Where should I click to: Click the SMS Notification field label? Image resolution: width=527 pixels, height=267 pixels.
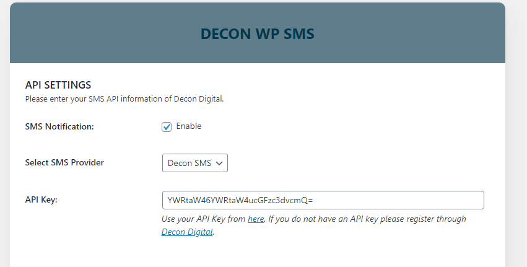pos(59,127)
